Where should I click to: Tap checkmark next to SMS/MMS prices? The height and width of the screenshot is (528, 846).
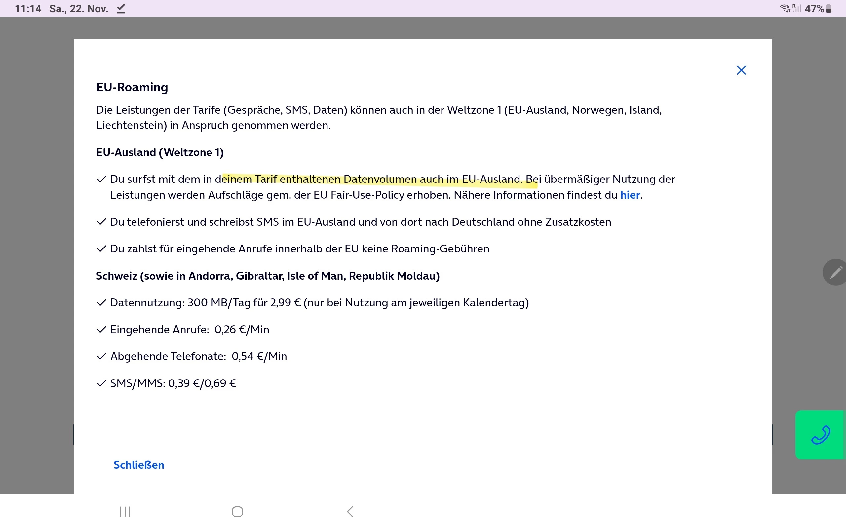tap(101, 383)
